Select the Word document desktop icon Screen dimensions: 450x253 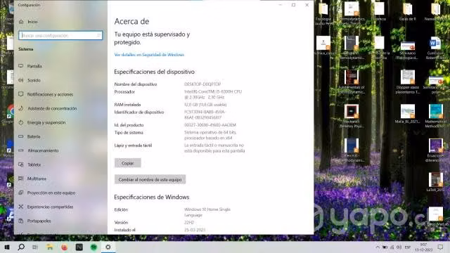(435, 47)
